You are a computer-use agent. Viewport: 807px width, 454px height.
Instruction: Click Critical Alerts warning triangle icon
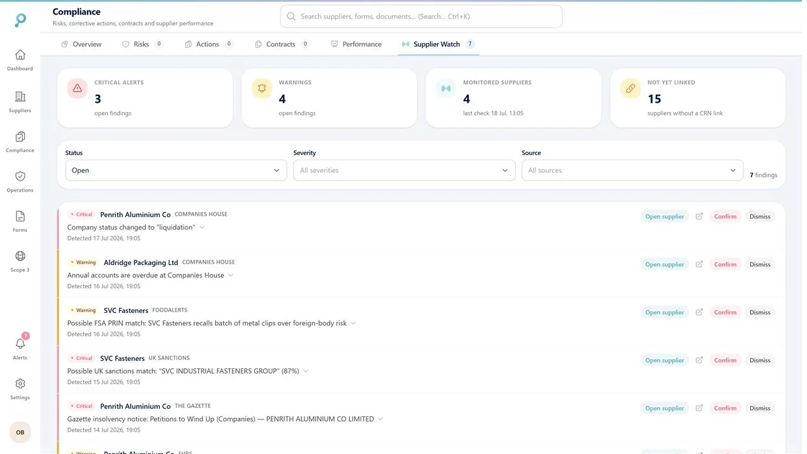coord(78,88)
